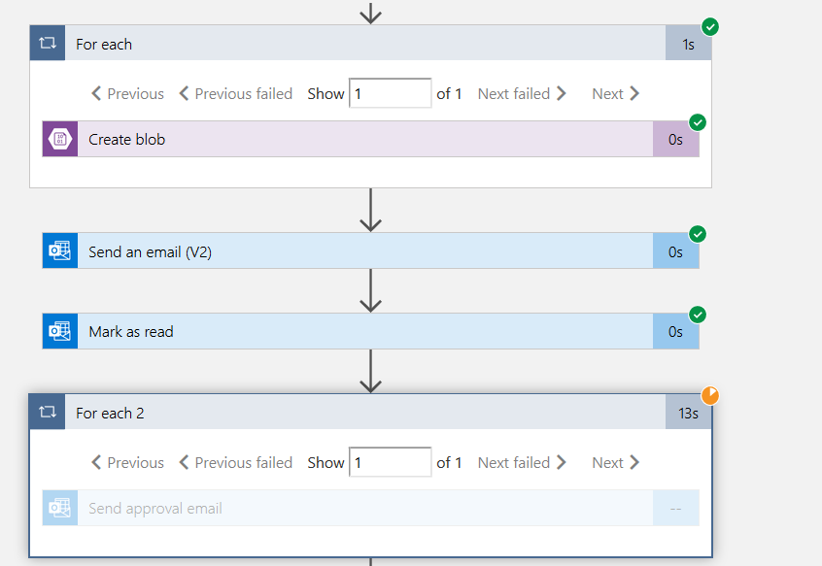Click the For each loop icon
The height and width of the screenshot is (566, 822).
48,44
